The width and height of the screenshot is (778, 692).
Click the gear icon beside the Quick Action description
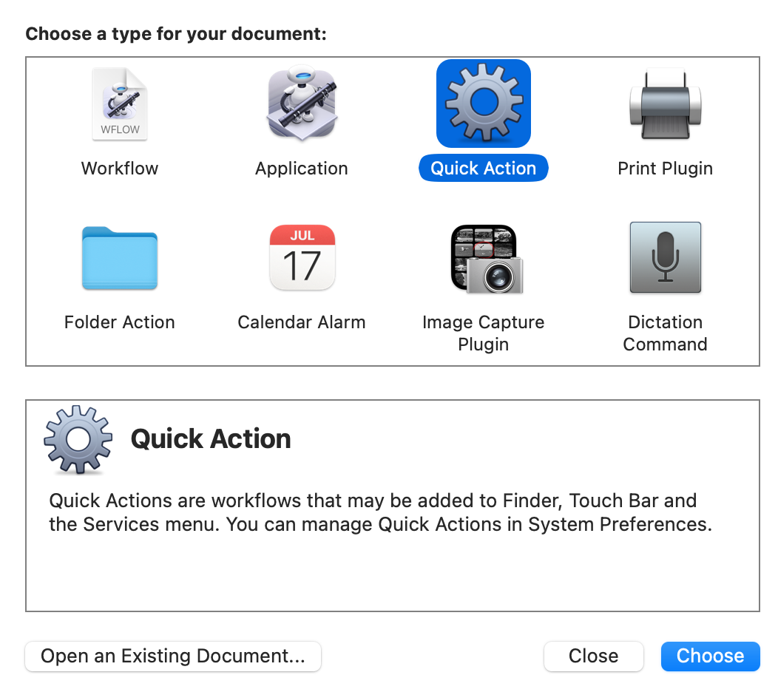click(x=77, y=439)
